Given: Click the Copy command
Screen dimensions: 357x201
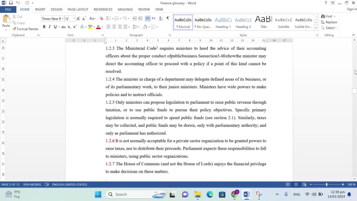Looking at the screenshot, I should coord(19,23).
